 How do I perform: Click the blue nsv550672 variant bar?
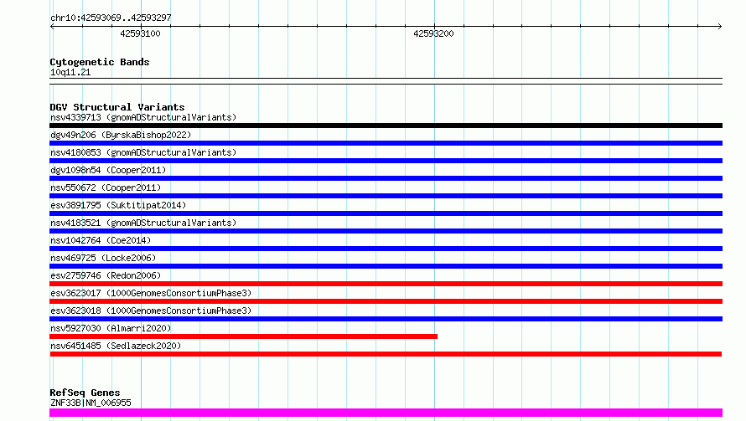(386, 196)
